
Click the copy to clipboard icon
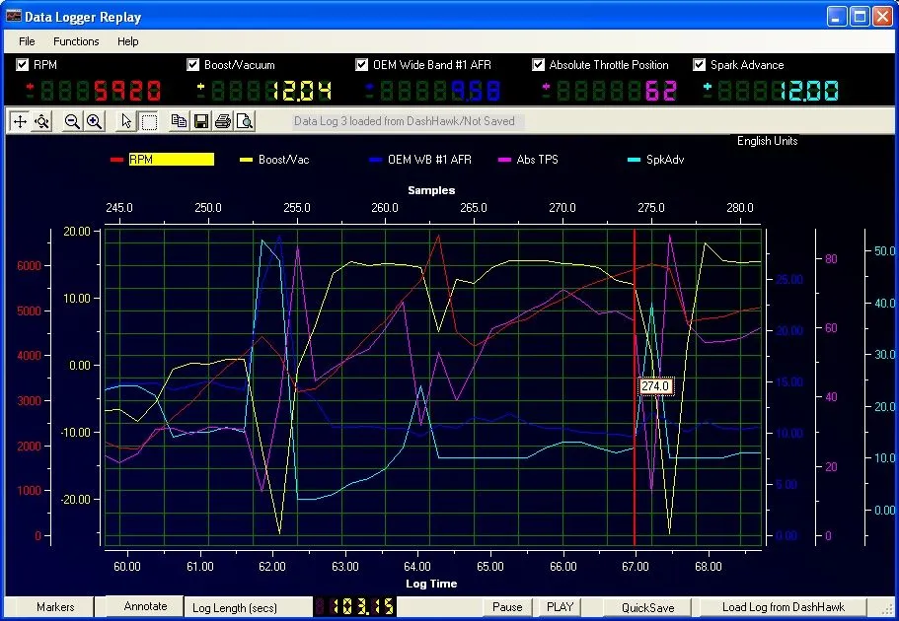[179, 121]
